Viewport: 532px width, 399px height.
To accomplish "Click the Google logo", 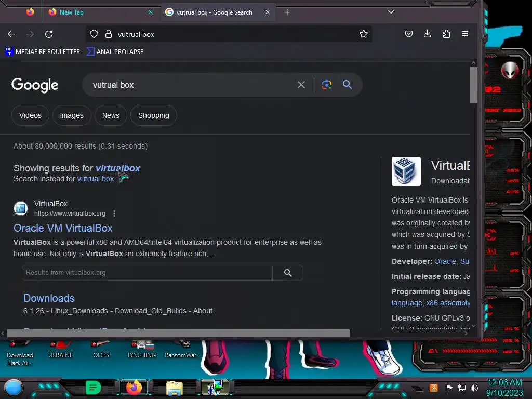I will [x=35, y=85].
